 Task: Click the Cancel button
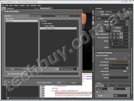click(x=73, y=83)
